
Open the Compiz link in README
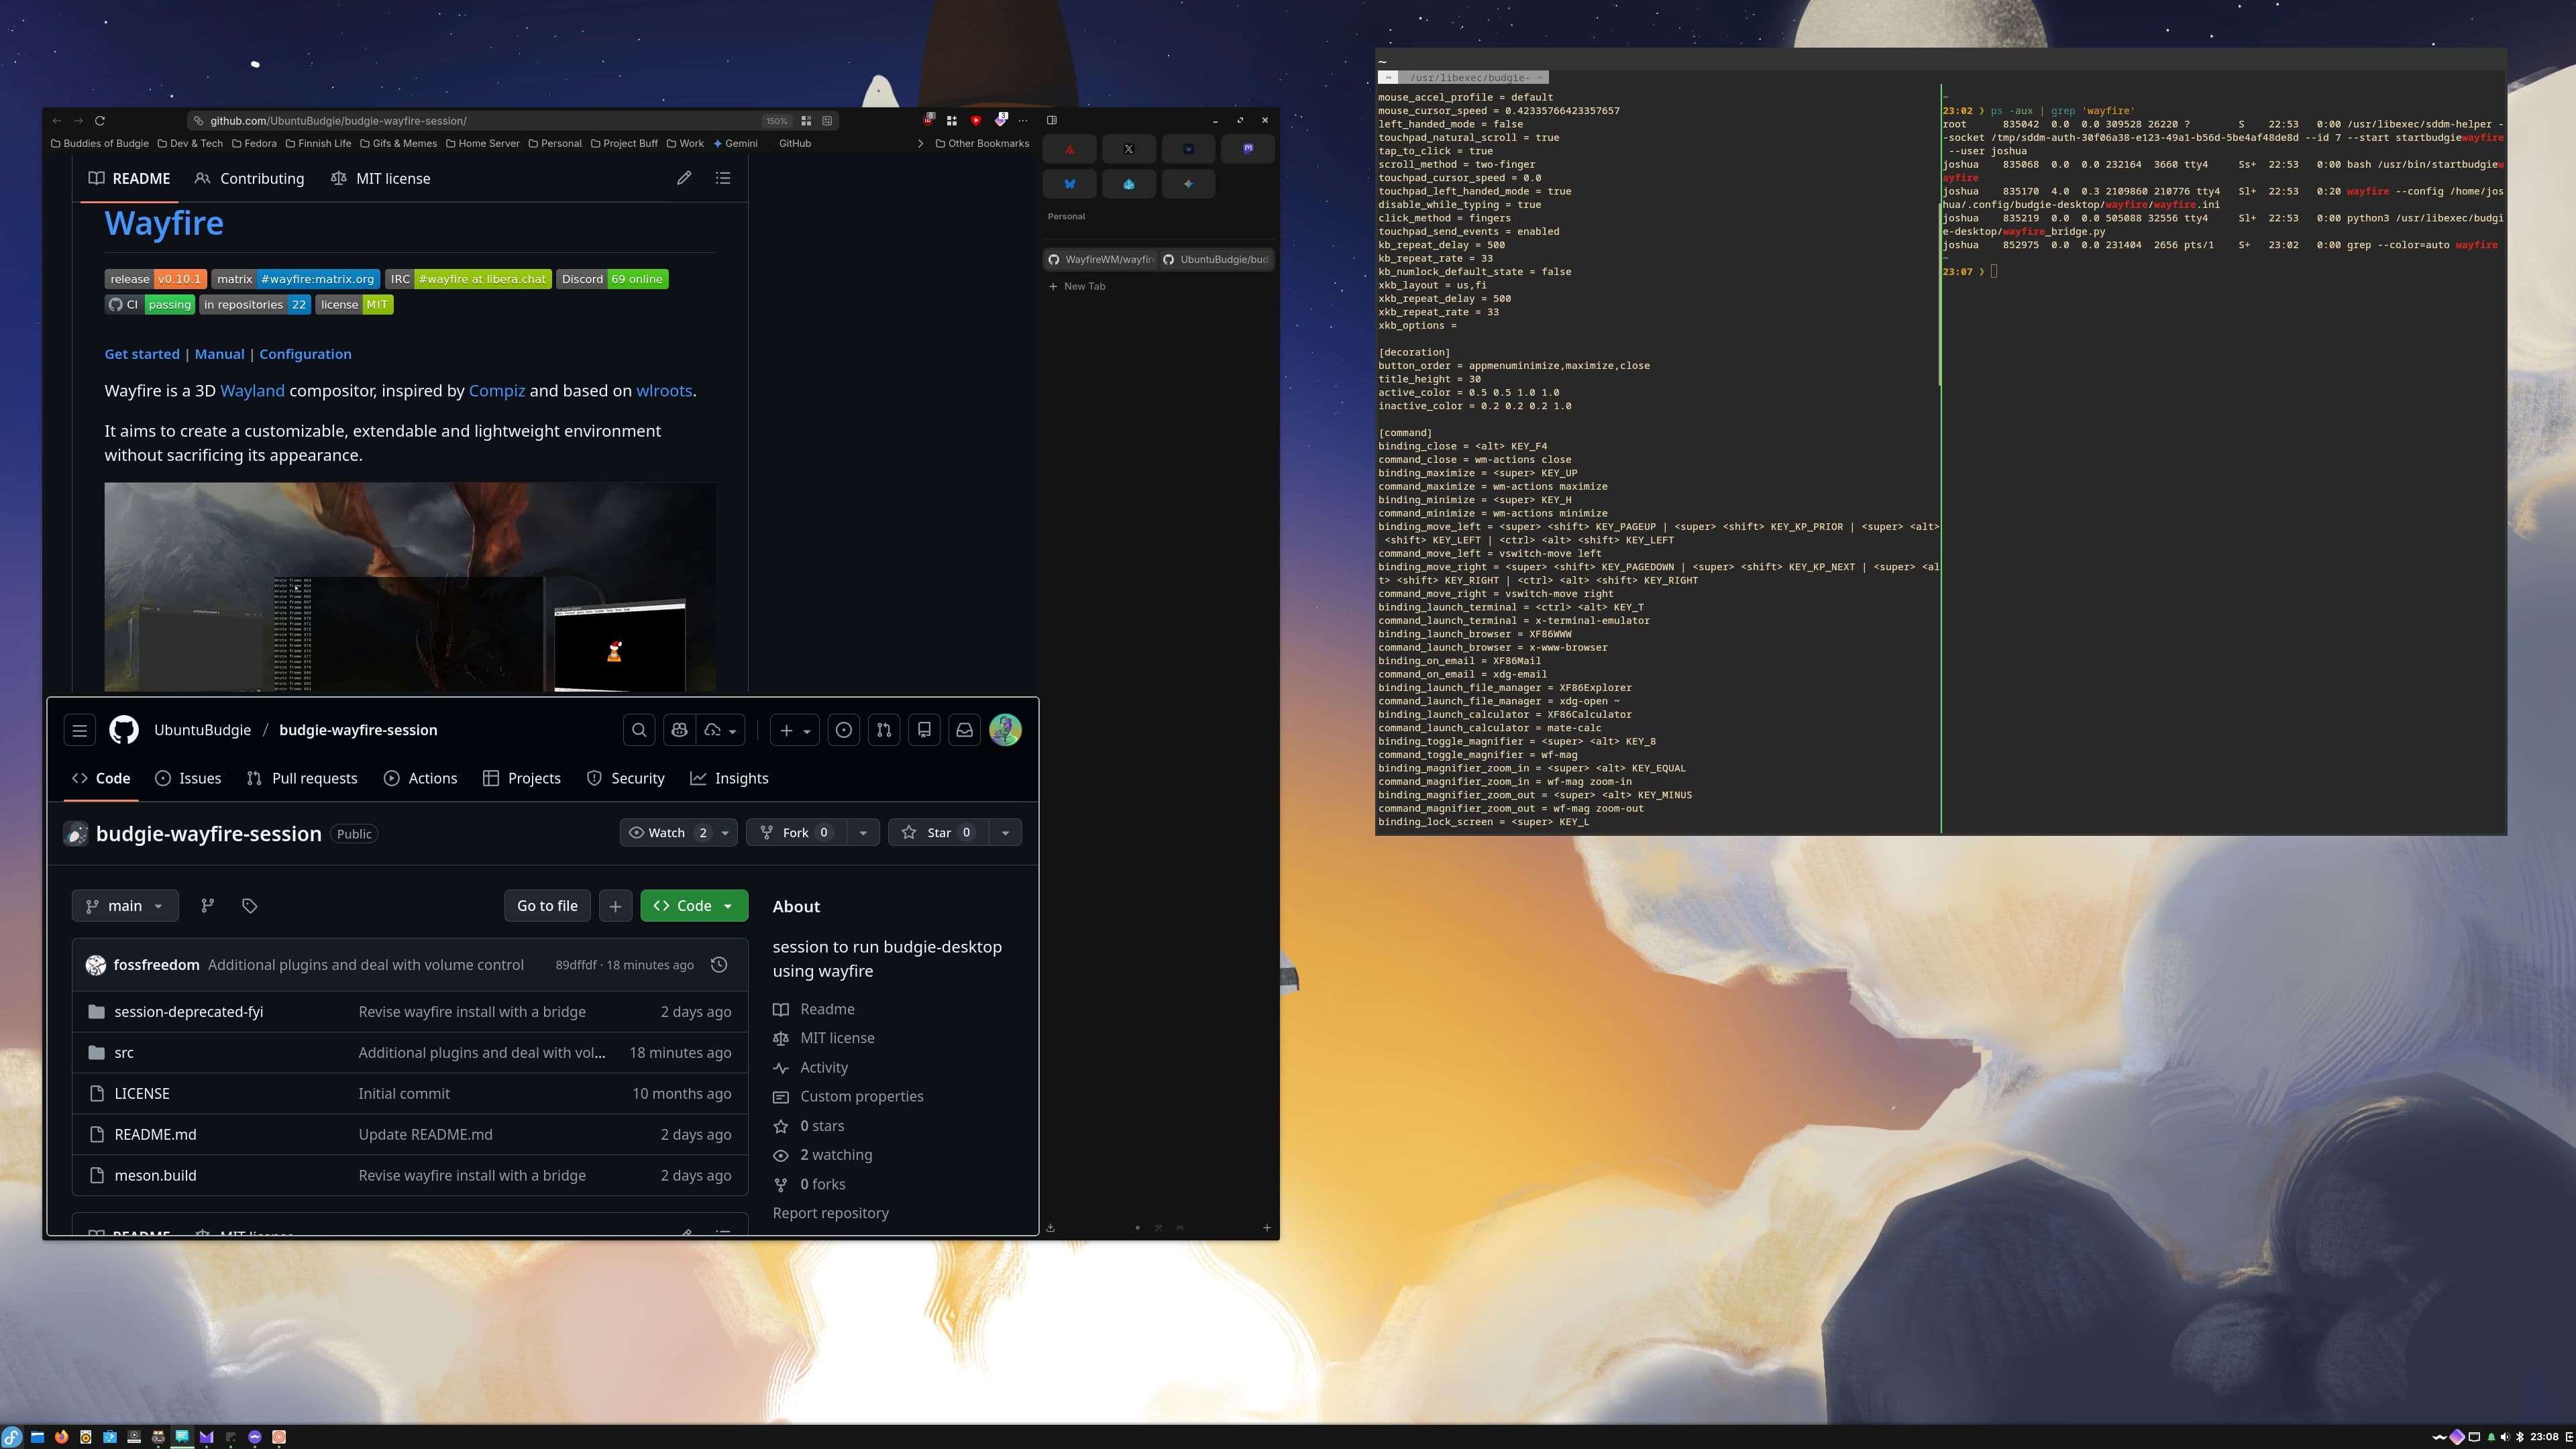[x=496, y=391]
